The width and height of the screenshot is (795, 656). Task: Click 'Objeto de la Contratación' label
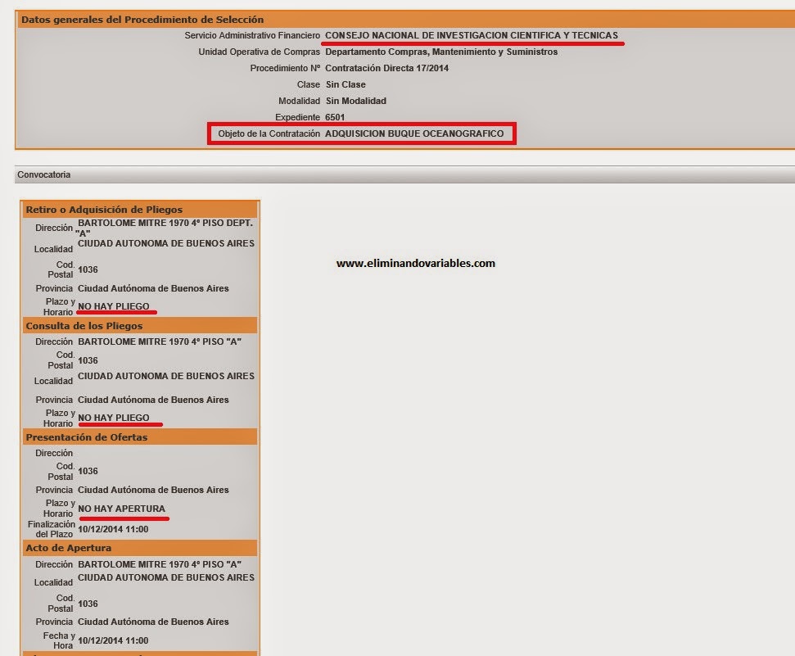click(x=269, y=133)
